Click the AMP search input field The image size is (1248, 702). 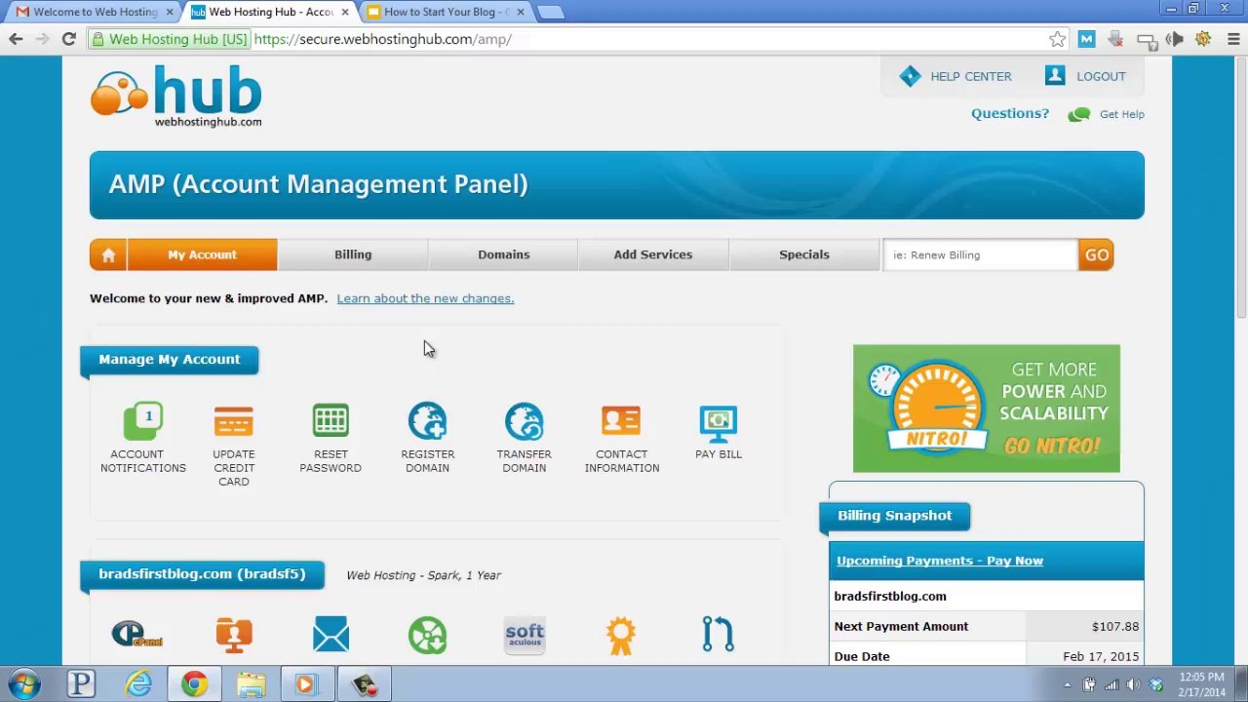pos(980,254)
